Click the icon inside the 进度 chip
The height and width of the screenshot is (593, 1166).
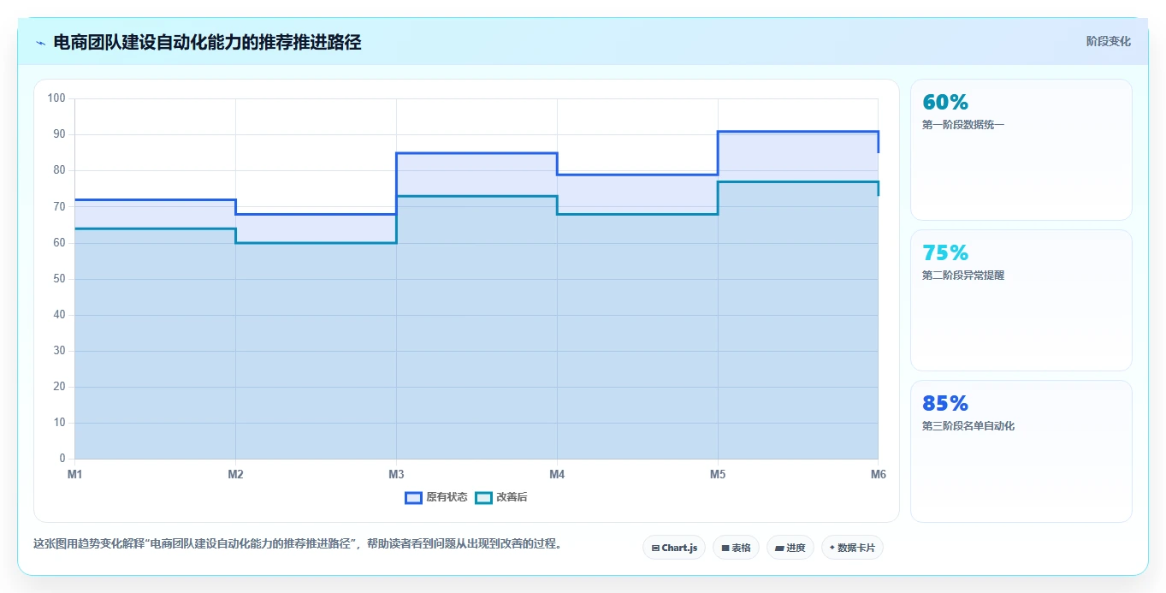(x=780, y=548)
